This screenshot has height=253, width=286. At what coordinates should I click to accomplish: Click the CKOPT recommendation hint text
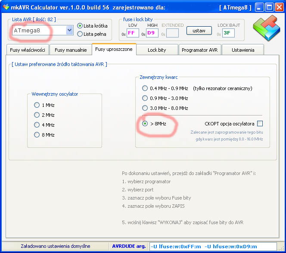click(x=227, y=136)
